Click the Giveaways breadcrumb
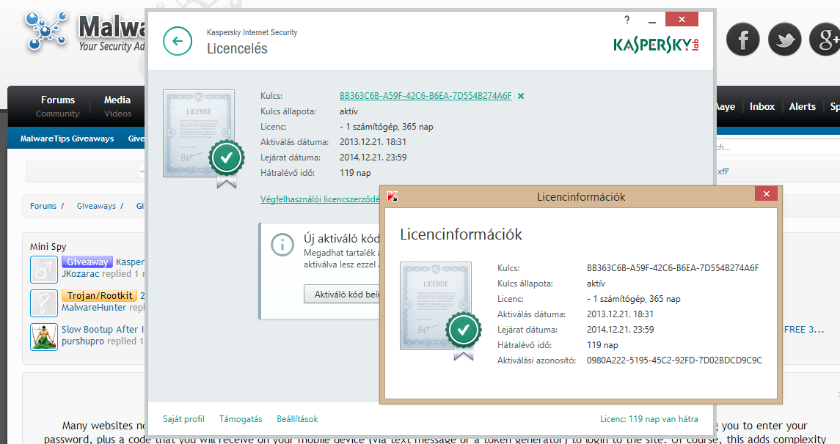840x444 pixels. coord(96,206)
